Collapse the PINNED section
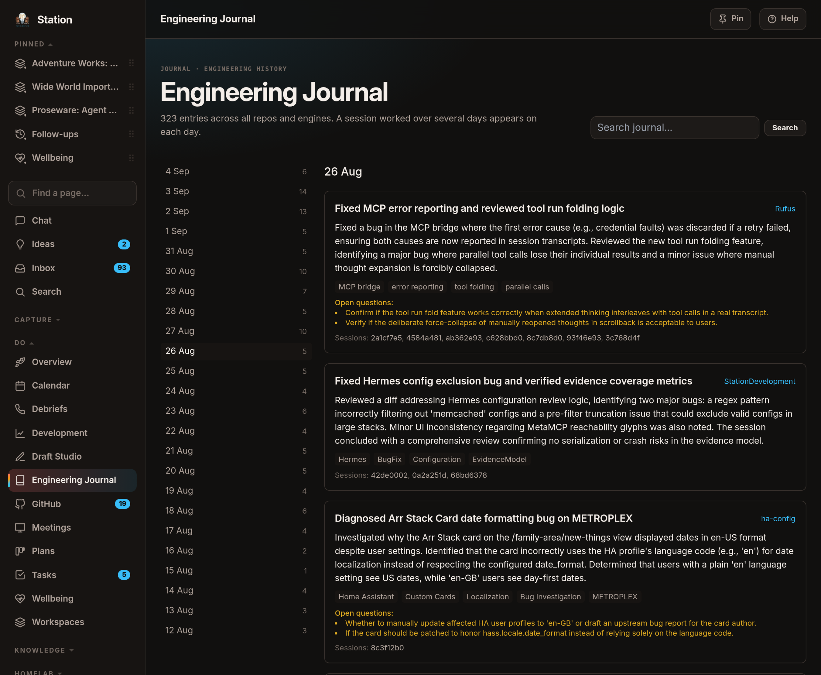This screenshot has height=675, width=821. click(x=33, y=44)
